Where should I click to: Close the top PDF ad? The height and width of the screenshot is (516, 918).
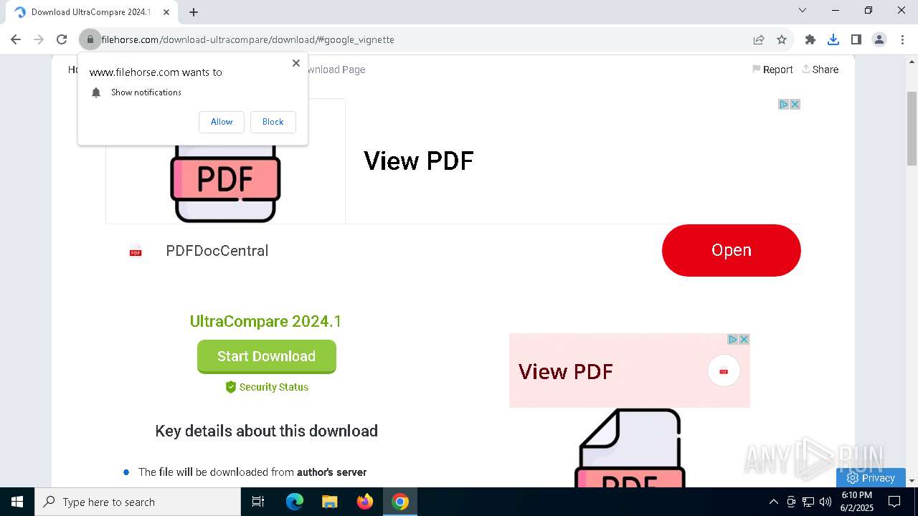coord(795,105)
